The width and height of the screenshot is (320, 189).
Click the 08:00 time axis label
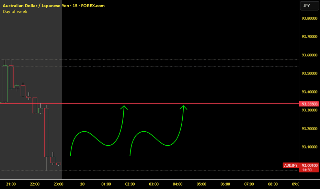point(273,184)
